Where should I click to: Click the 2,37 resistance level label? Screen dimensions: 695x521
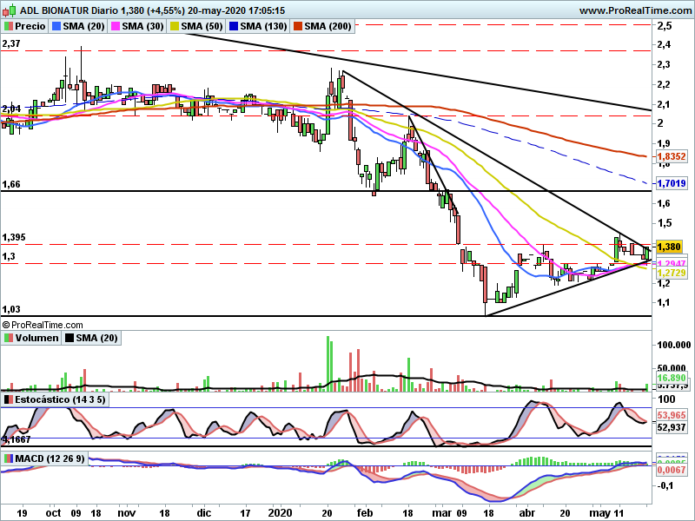(x=11, y=43)
